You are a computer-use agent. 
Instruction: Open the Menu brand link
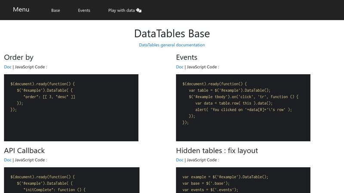point(21,9)
